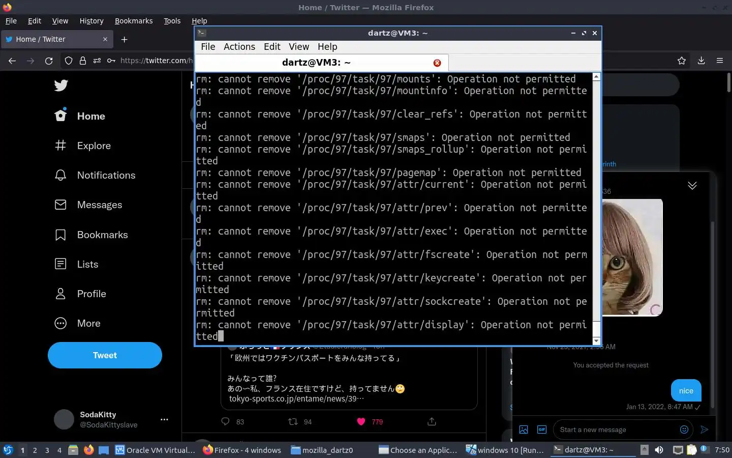The height and width of the screenshot is (458, 732).
Task: Open mozilla_dartz0 taskbar window
Action: [x=322, y=450]
